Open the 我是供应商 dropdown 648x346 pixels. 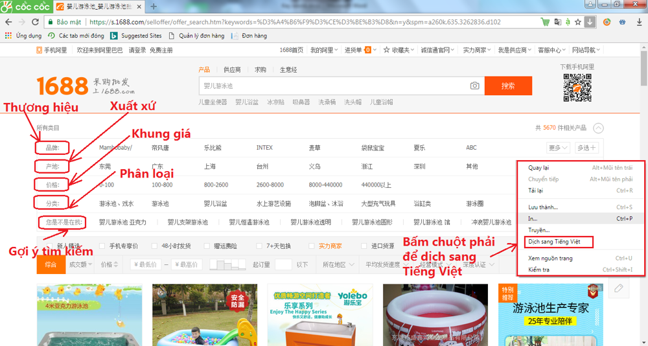click(515, 50)
